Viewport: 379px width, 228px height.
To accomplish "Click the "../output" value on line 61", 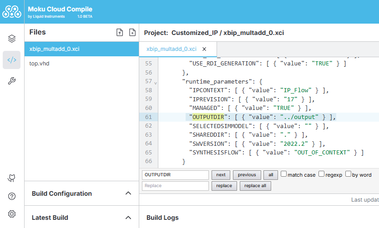I will [299, 117].
